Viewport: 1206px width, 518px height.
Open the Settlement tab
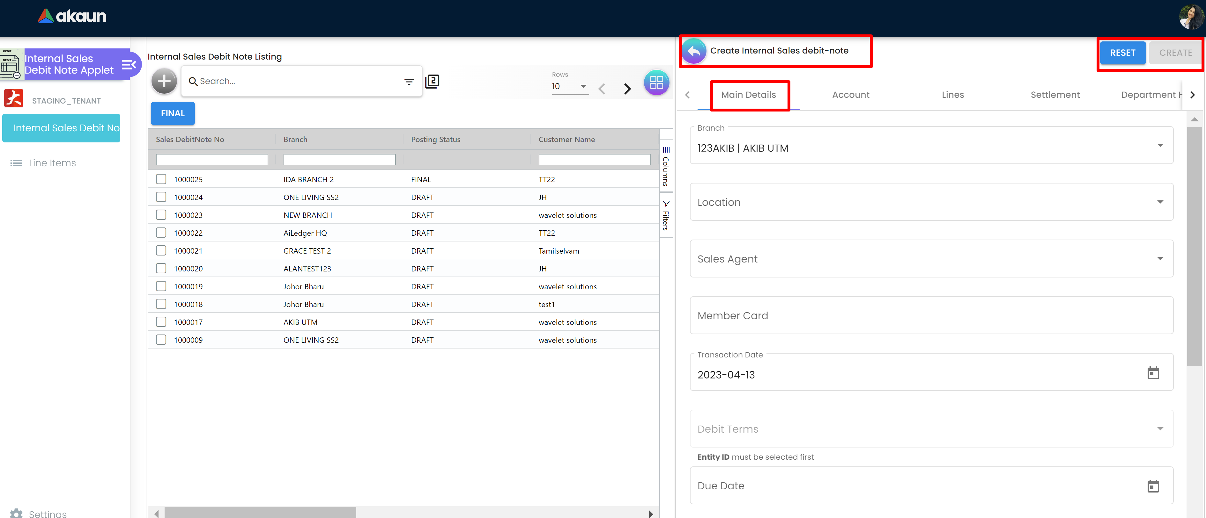(1055, 95)
